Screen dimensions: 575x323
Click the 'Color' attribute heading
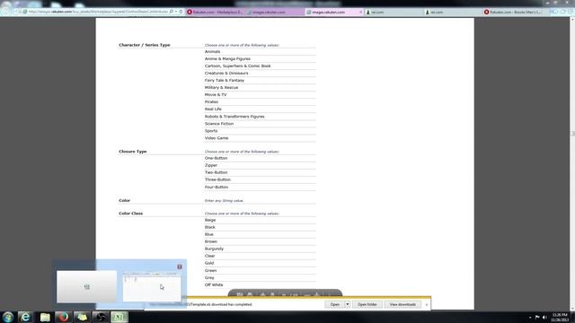[x=124, y=200]
